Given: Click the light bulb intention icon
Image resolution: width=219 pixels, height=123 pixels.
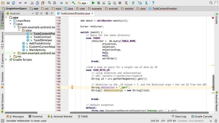Looking at the screenshot, I should (72, 87).
